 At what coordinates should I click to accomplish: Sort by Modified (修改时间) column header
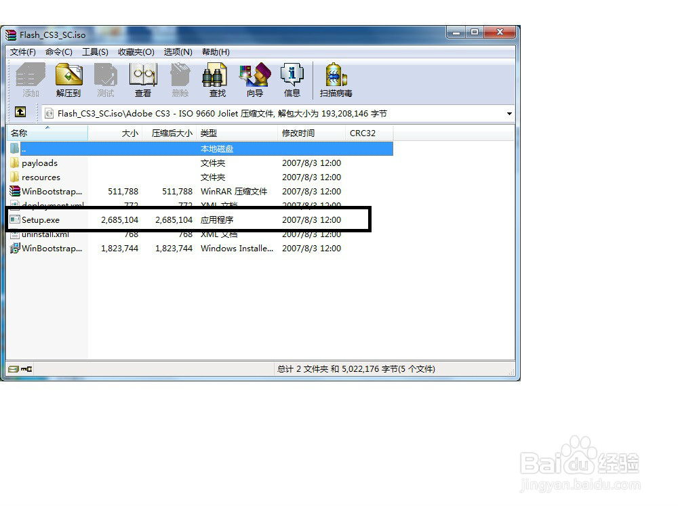(x=312, y=133)
